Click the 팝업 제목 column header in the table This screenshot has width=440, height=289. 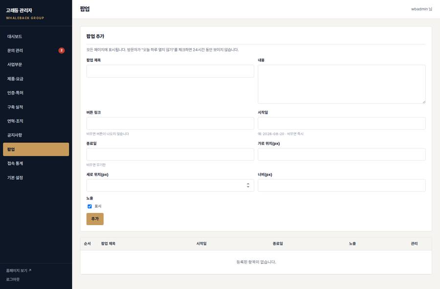click(x=109, y=244)
